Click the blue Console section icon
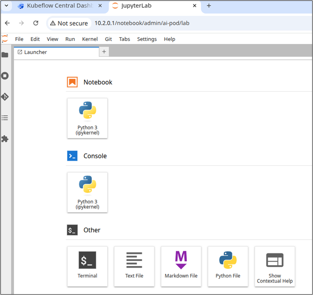This screenshot has height=295, width=313. click(x=72, y=156)
